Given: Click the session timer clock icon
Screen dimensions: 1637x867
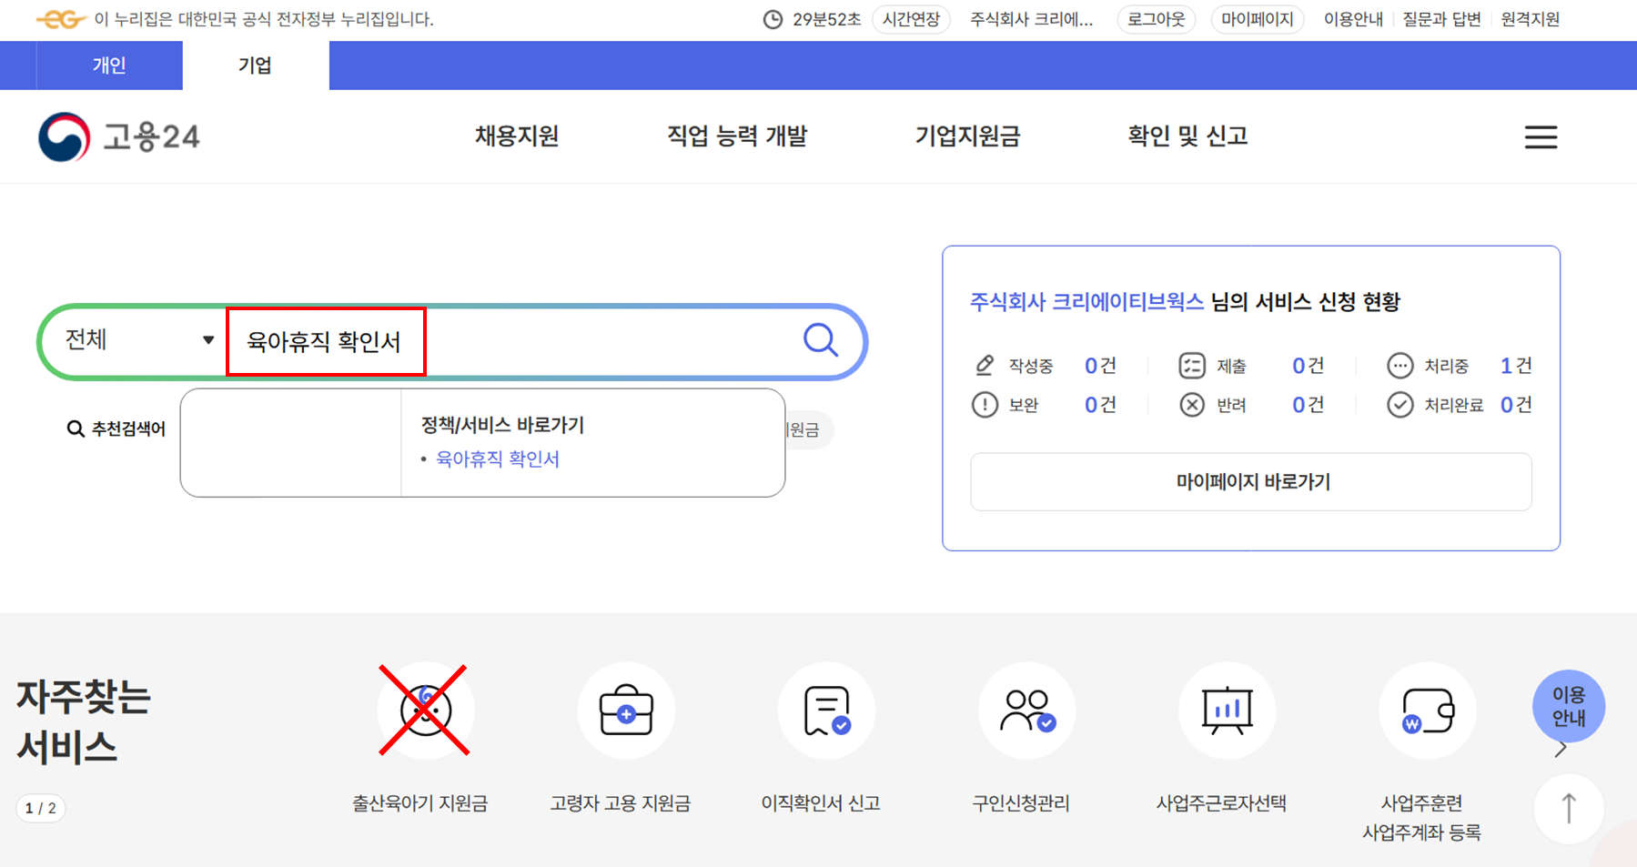Looking at the screenshot, I should [x=773, y=19].
